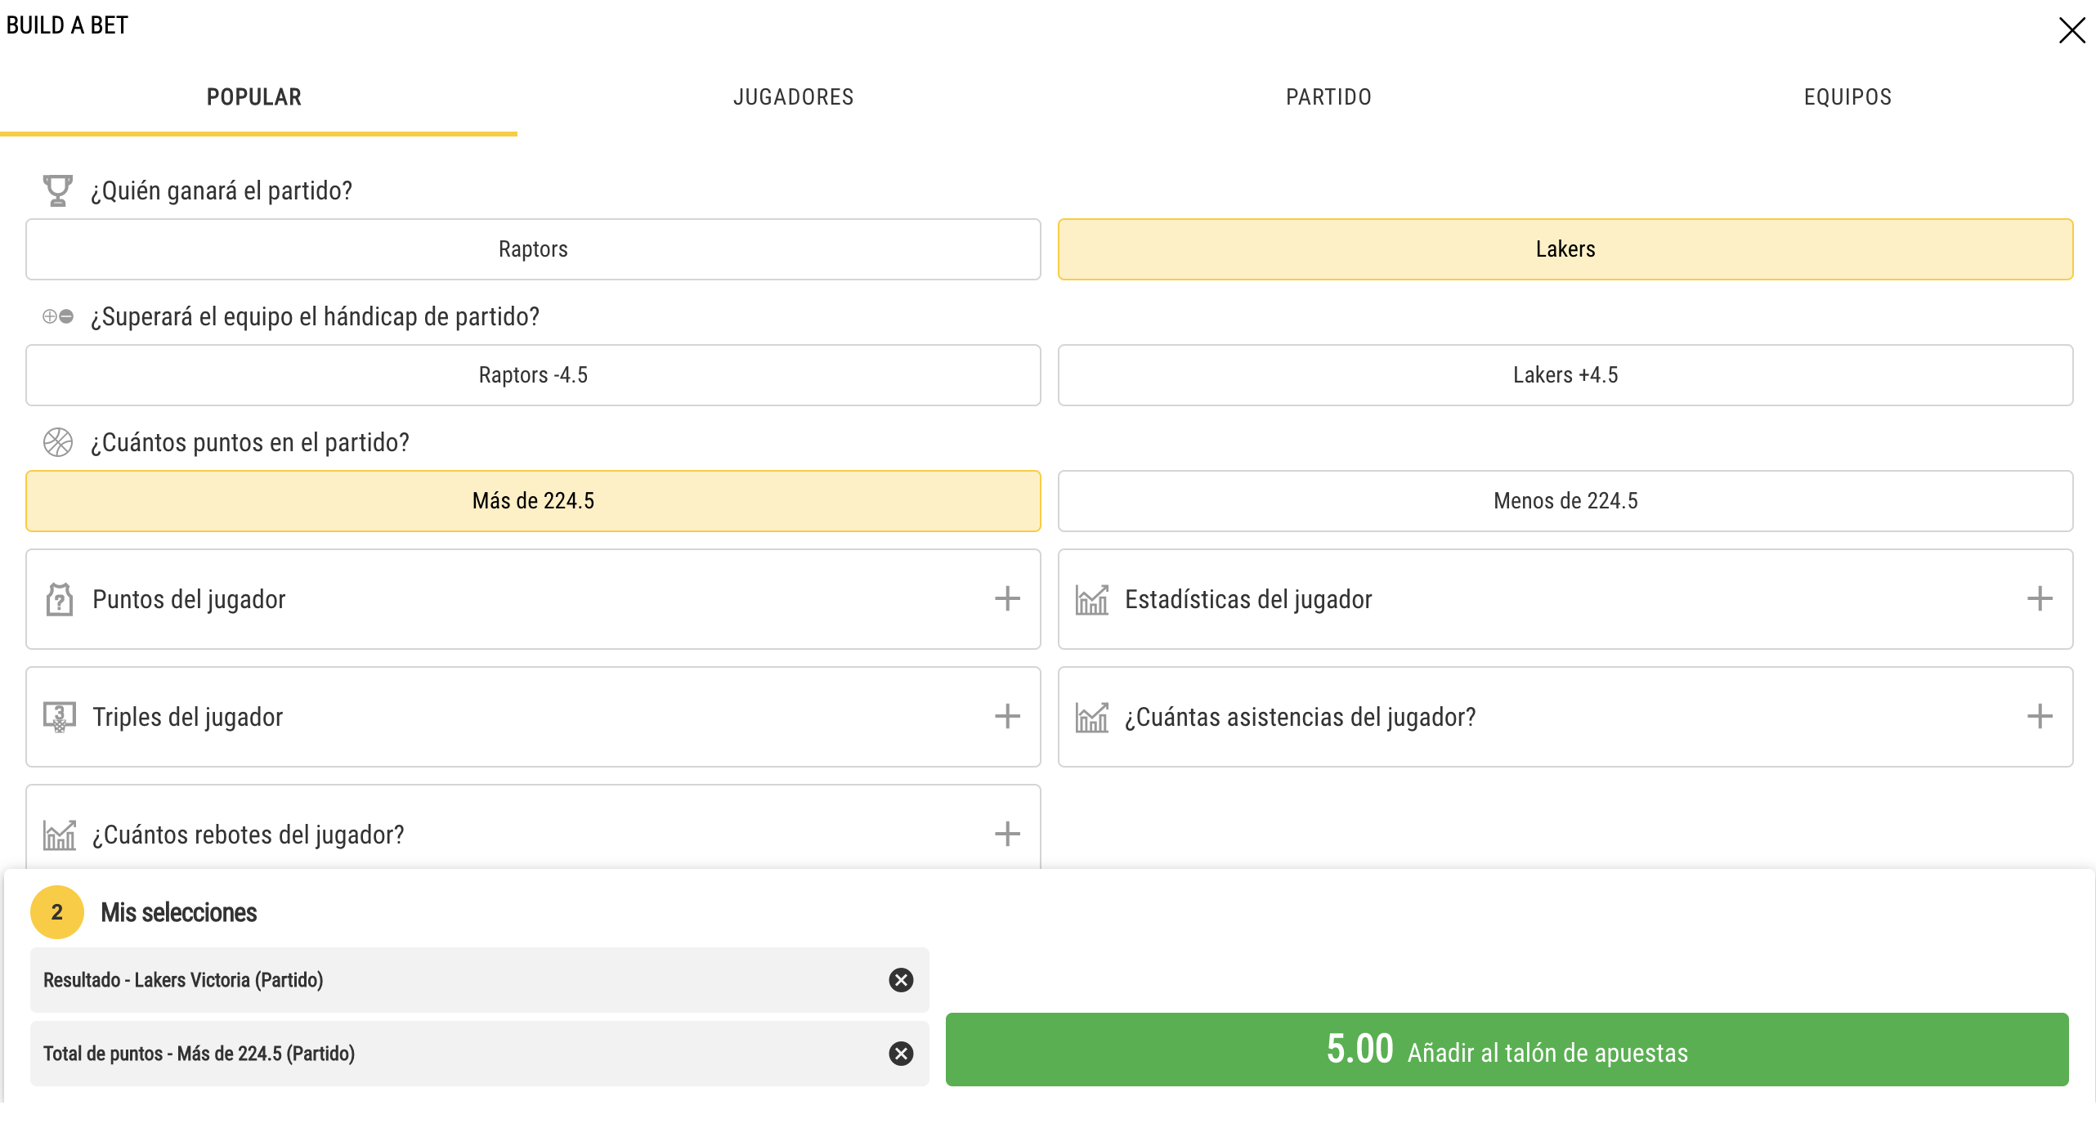Open the Equipos tab
Viewport: 2096px width, 1128px height.
(1847, 97)
